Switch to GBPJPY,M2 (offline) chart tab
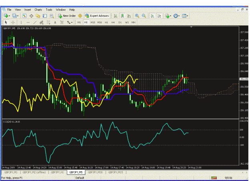250x181 pixels. coord(34,173)
